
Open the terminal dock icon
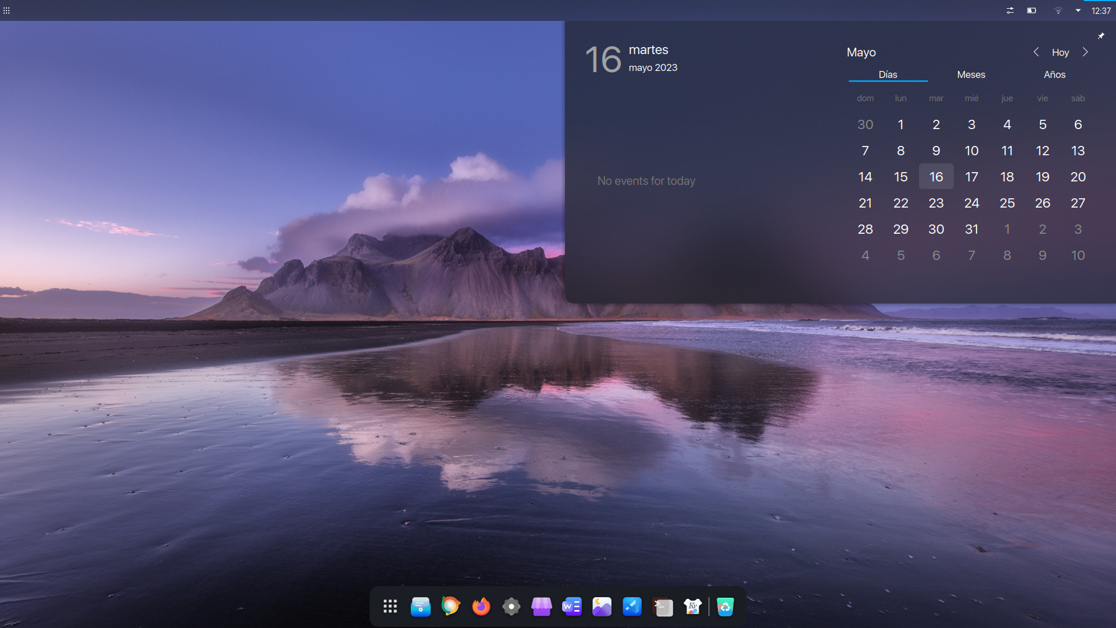click(663, 607)
